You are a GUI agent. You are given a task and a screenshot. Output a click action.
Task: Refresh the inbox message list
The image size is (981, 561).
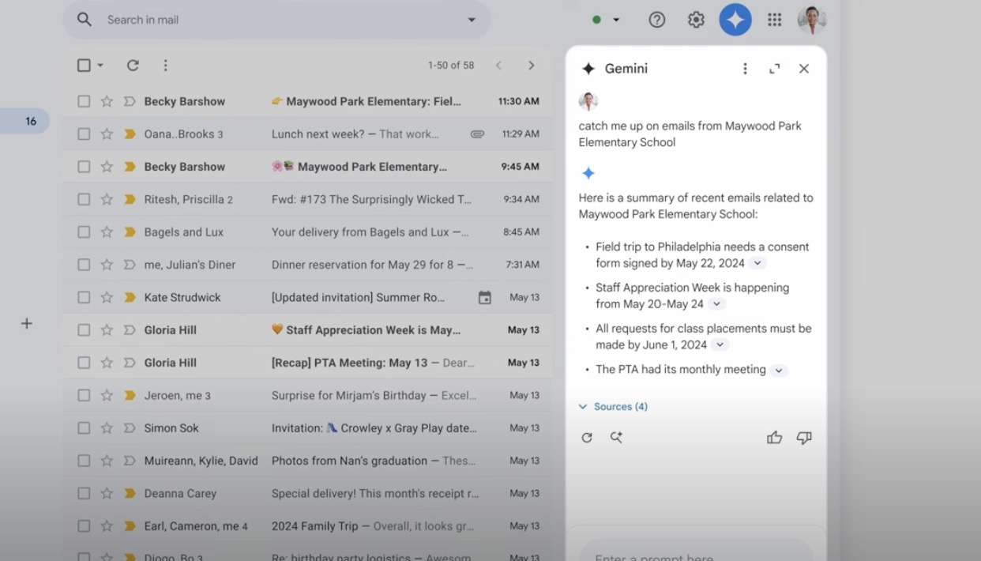[133, 66]
